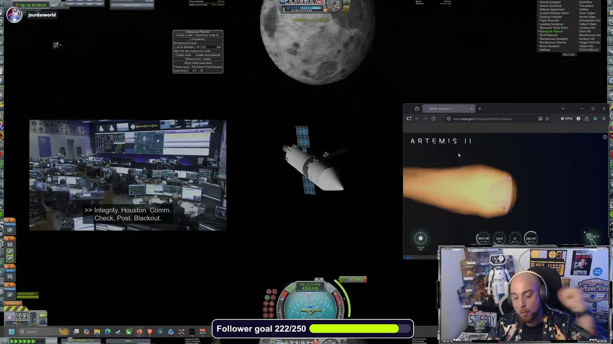Click the ARTEMIS II title
The width and height of the screenshot is (613, 344).
click(x=441, y=141)
